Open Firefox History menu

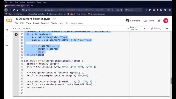(23, 2)
